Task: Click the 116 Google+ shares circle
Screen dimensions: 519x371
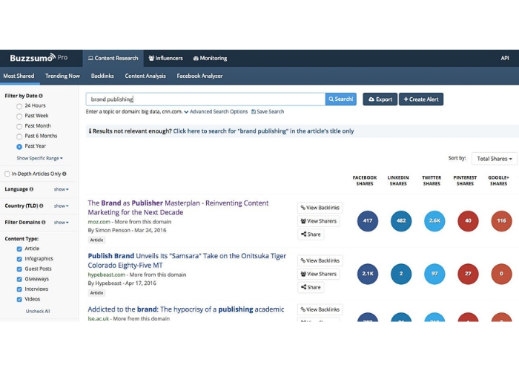Action: point(501,221)
